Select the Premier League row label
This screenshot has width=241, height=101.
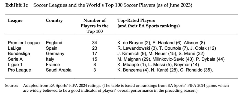pyautogui.click(x=24, y=43)
